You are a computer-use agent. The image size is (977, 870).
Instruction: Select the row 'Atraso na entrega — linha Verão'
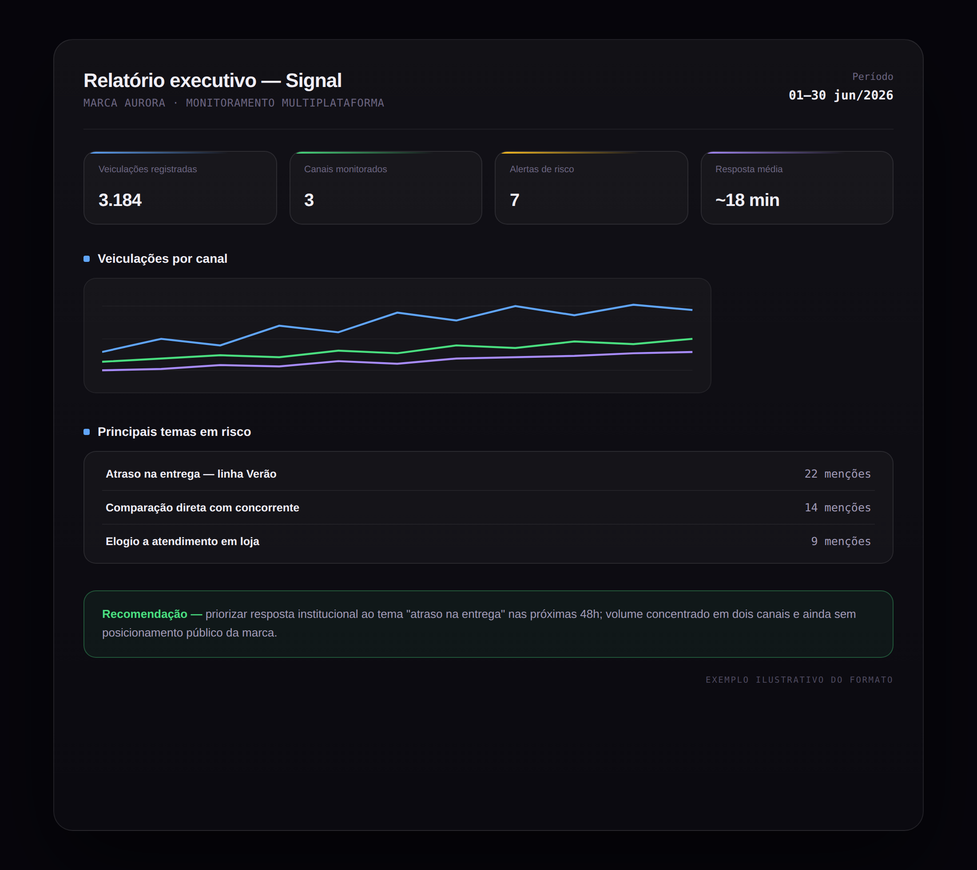tap(488, 474)
